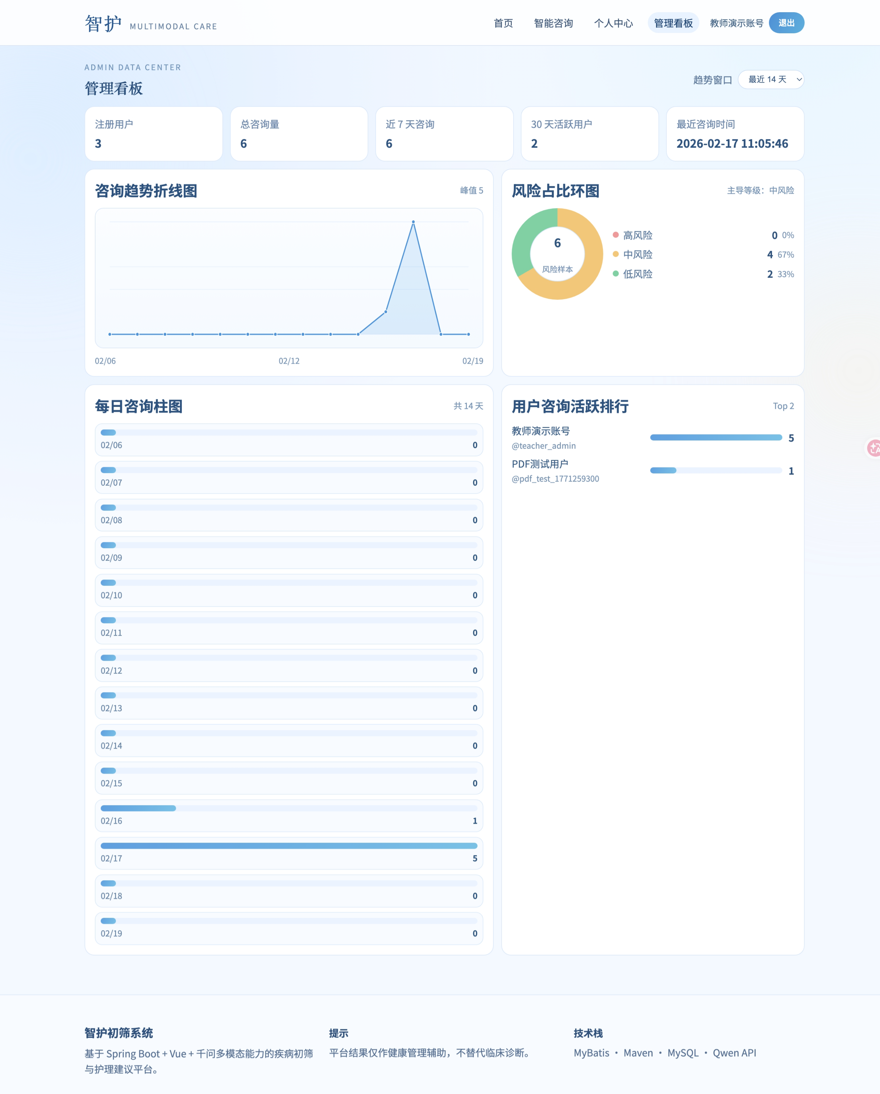880x1094 pixels.
Task: Go to 首页 in navigation
Action: [503, 23]
